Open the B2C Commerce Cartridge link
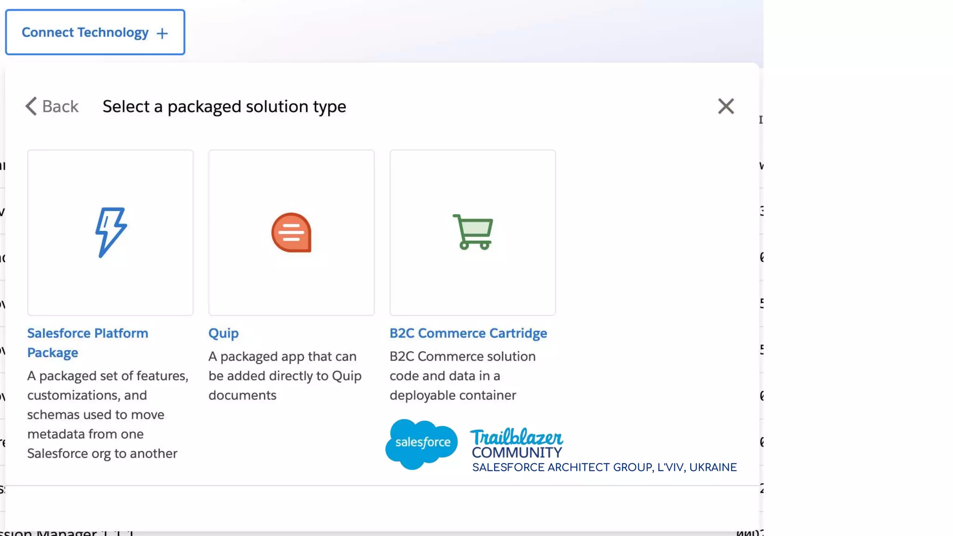The width and height of the screenshot is (953, 536). pos(468,333)
